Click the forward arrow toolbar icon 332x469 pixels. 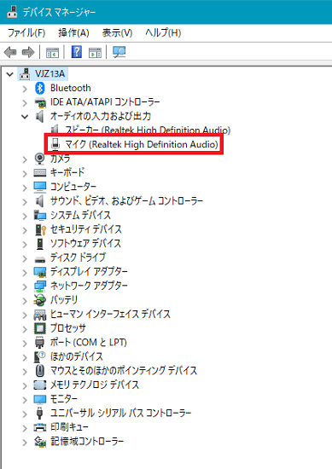(28, 52)
